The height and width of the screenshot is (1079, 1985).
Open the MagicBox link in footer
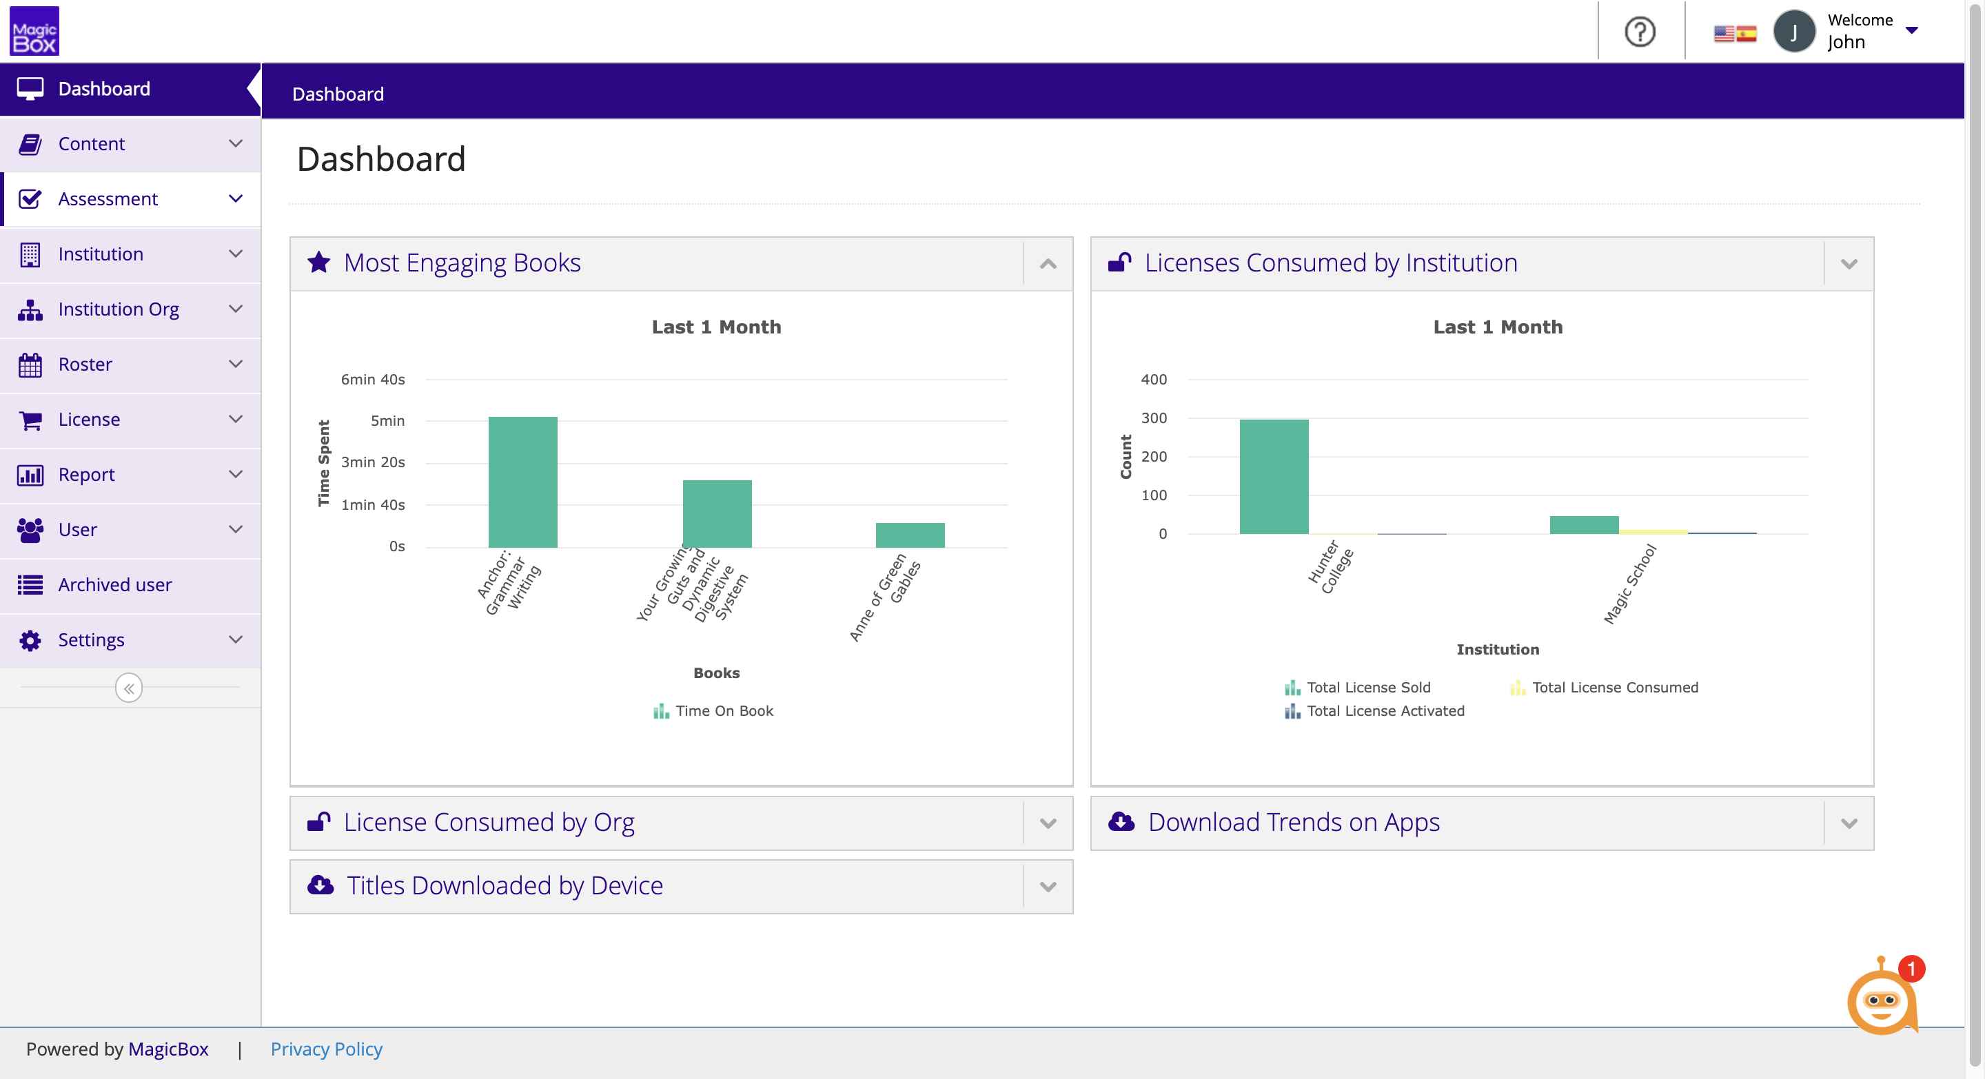pos(168,1049)
